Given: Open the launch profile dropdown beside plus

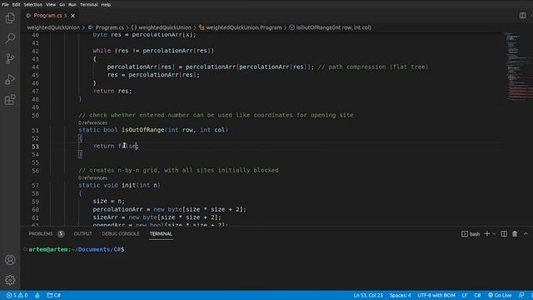Looking at the screenshot, I should [494, 233].
